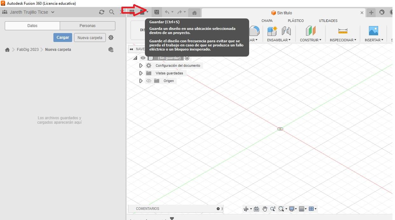Toggle visibility of the Sin guardar document

(143, 58)
